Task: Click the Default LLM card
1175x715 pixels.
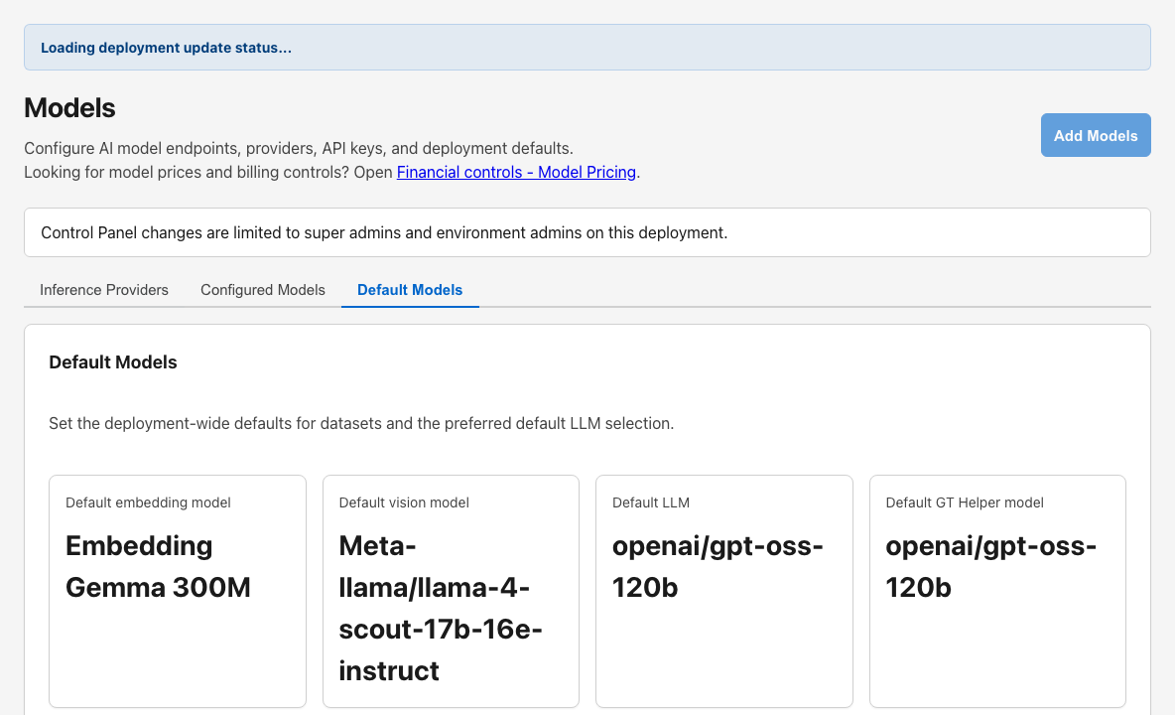Action: click(x=723, y=591)
